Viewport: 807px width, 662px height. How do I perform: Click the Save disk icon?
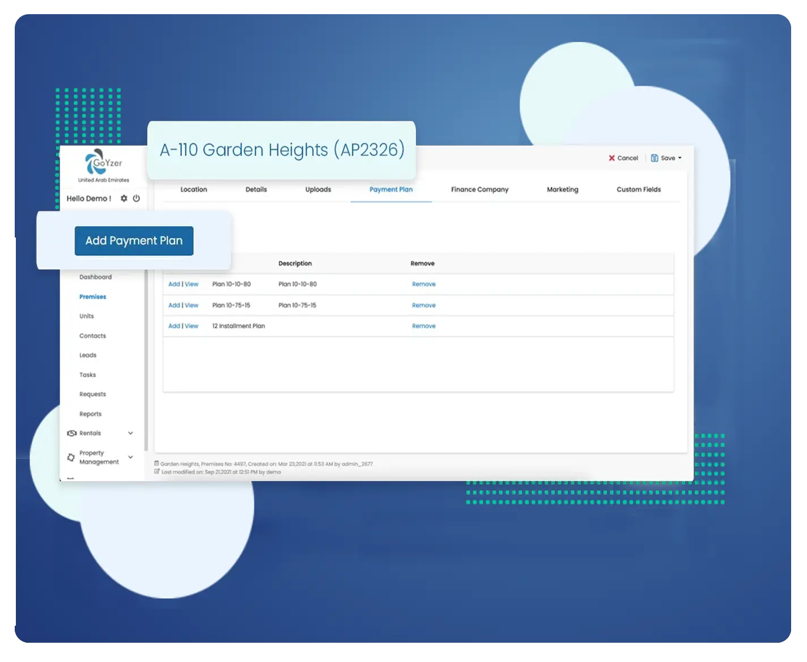(655, 158)
